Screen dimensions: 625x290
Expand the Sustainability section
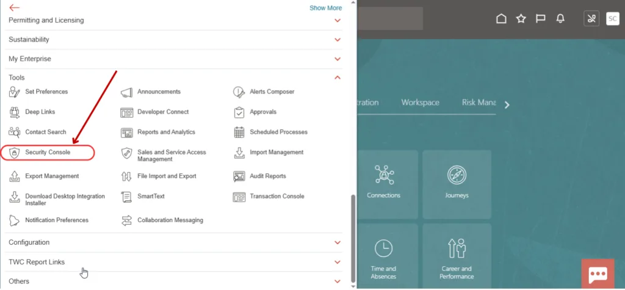click(338, 40)
